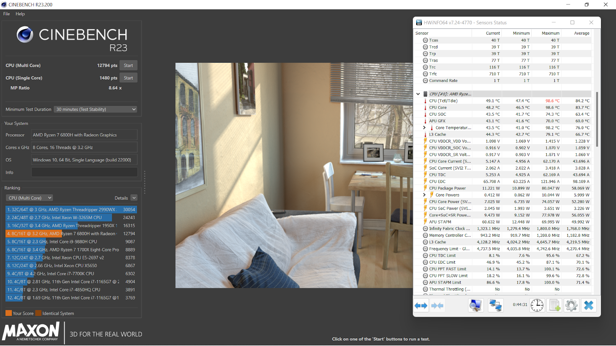Click the 0:44:31 elapsed time in HWiNFO

tap(520, 304)
